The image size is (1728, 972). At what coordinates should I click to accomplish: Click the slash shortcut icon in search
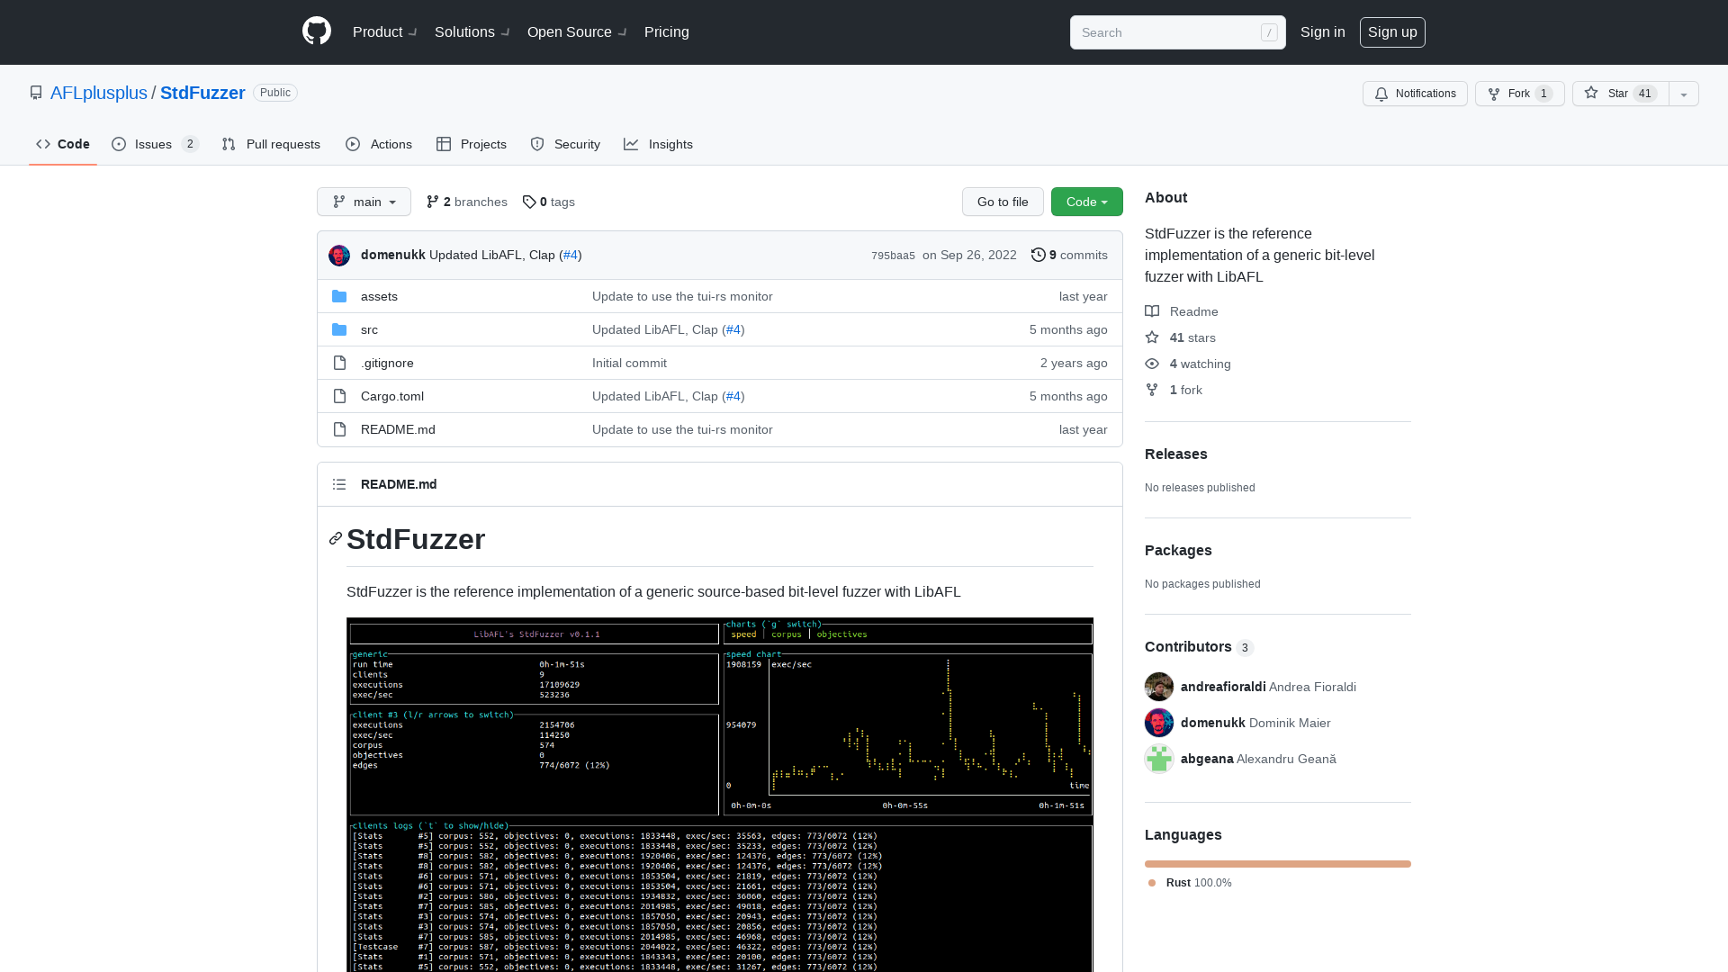1269,32
